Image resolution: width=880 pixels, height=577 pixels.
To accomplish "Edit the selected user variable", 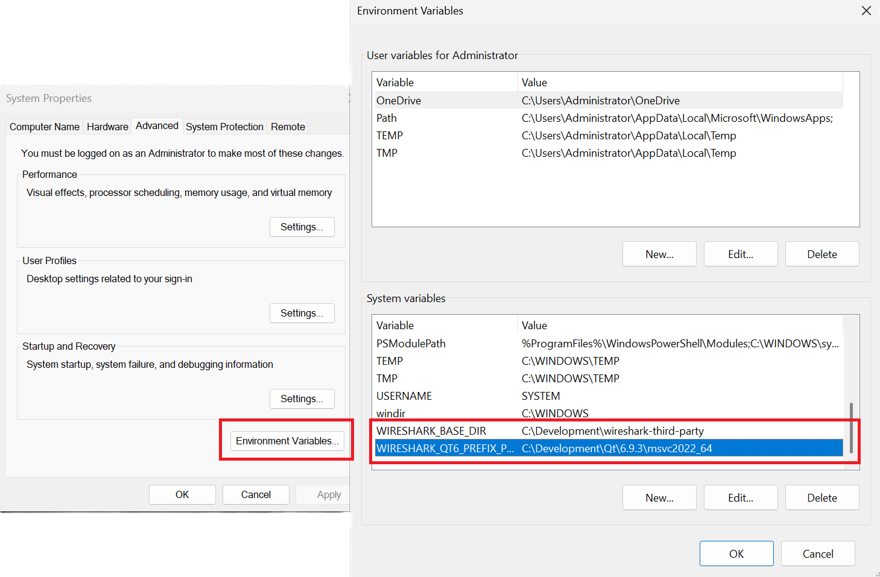I will [x=740, y=254].
